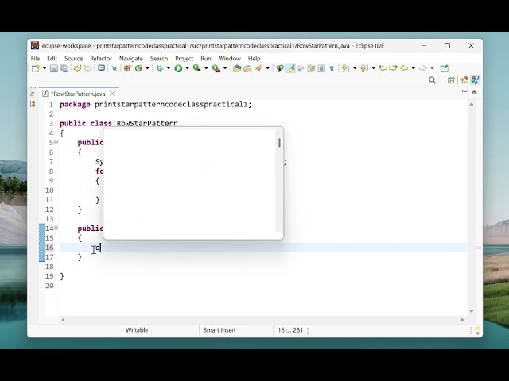Click the Save icon in toolbar

point(54,68)
